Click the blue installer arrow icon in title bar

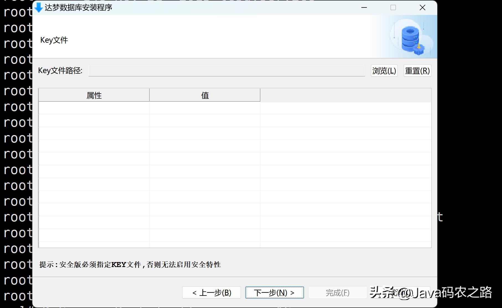coord(38,7)
